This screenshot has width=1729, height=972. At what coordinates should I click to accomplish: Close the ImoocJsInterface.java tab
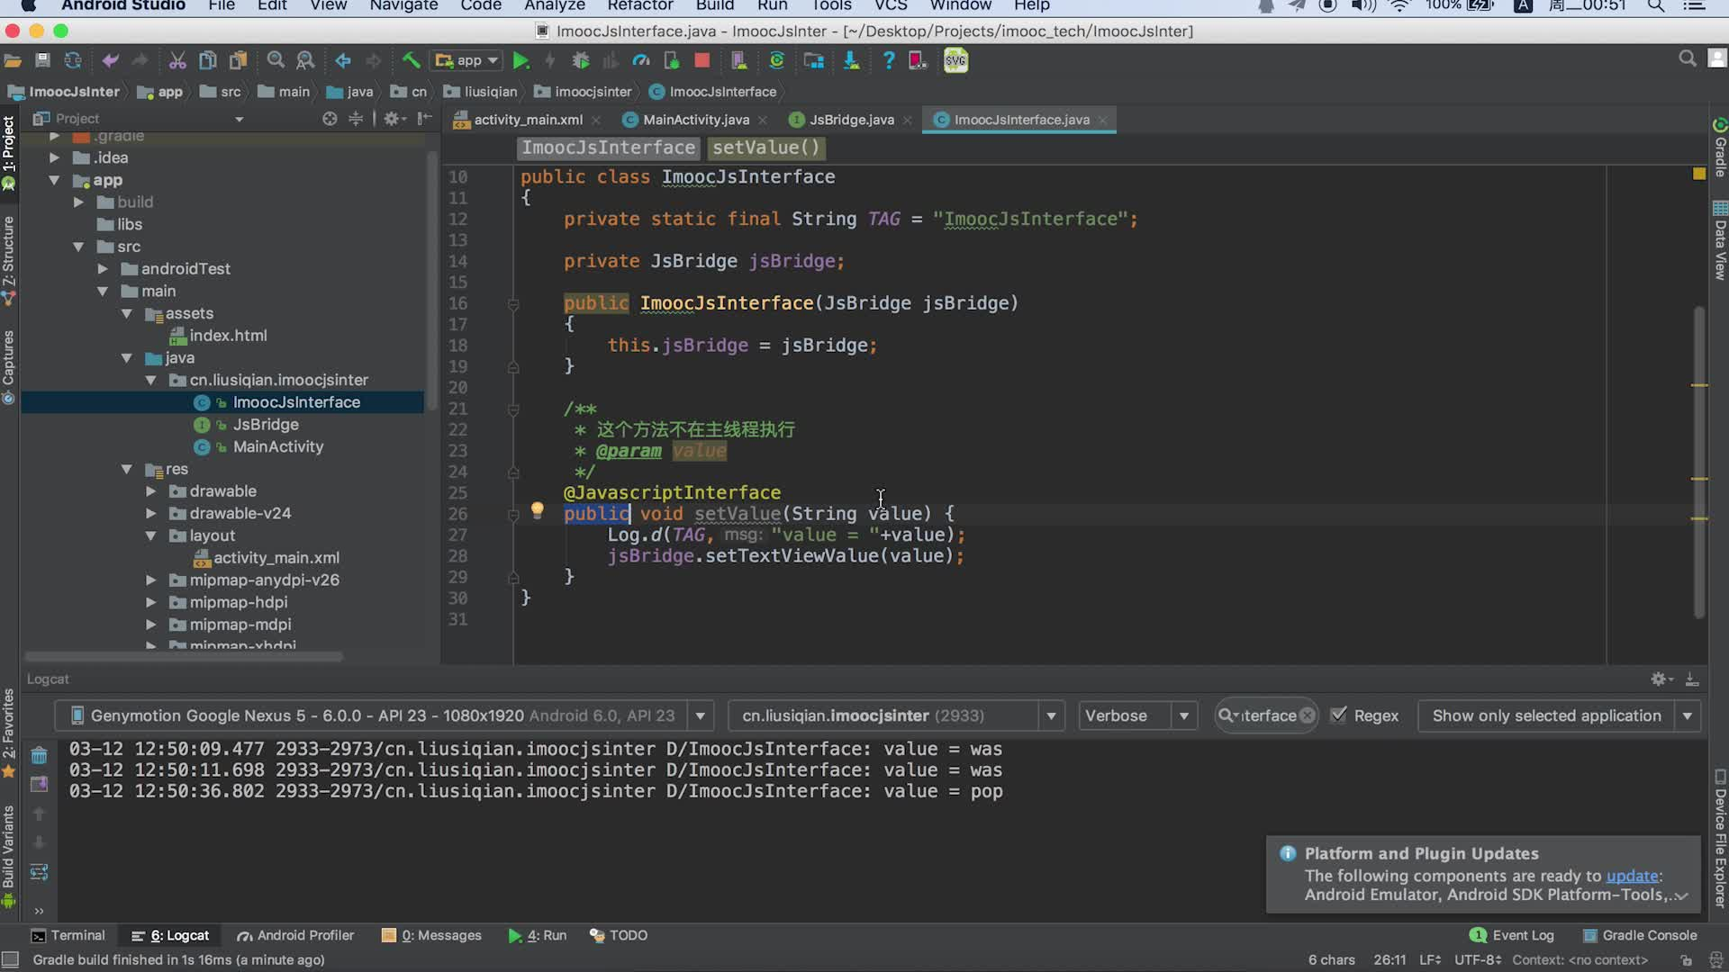pyautogui.click(x=1102, y=120)
